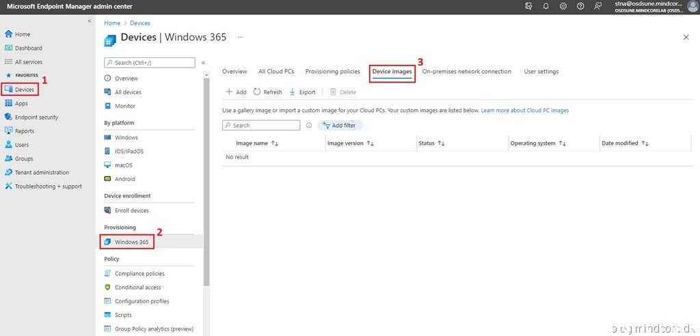This screenshot has width=700, height=336.
Task: Click the Troubleshooting + support icon
Action: point(8,186)
